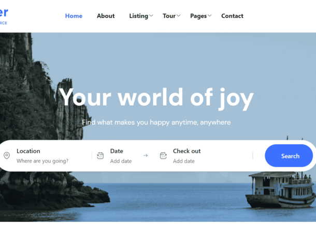Open the About menu item
Viewport: 316px width, 238px height.
pyautogui.click(x=106, y=16)
